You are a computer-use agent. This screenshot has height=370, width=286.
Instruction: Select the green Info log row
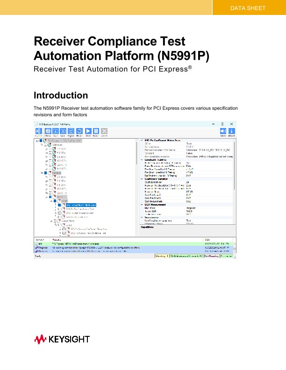click(134, 244)
